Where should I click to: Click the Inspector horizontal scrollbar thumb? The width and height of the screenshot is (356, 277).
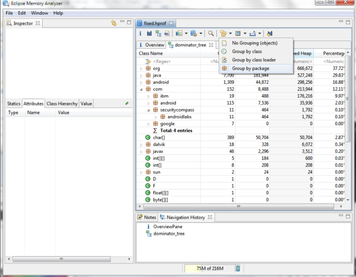61,259
